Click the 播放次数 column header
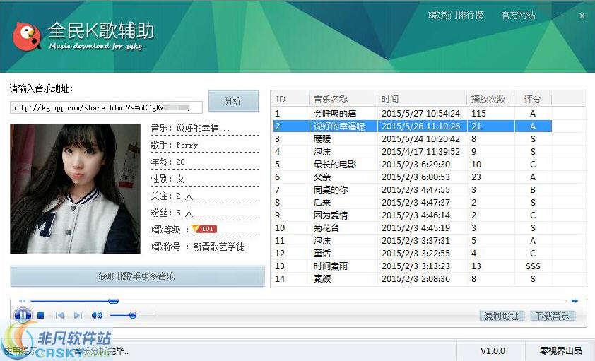 [490, 100]
